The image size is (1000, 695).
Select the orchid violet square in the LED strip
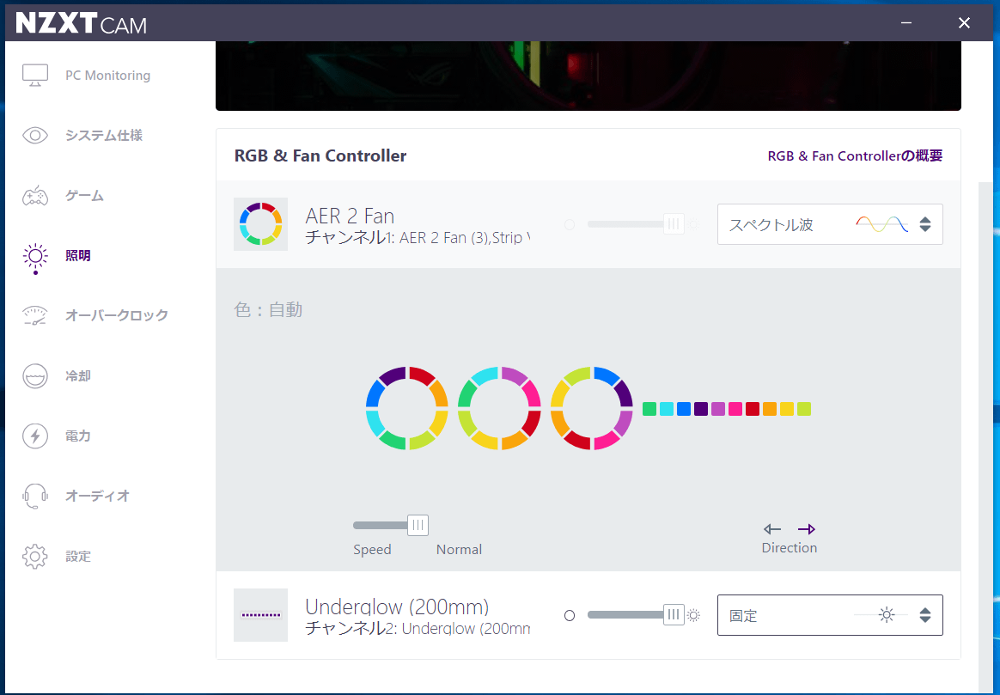pyautogui.click(x=718, y=409)
